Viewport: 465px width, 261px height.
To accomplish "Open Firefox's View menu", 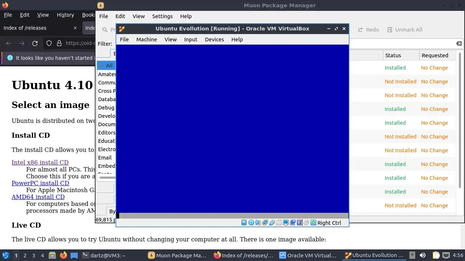I will coord(43,15).
